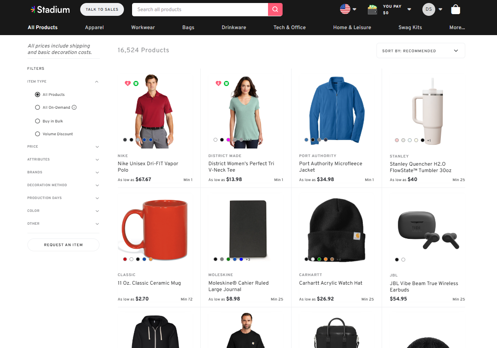Screen dimensions: 497x348
Task: Pick red swatch on Classic Ceramic Mug
Action: (x=125, y=259)
